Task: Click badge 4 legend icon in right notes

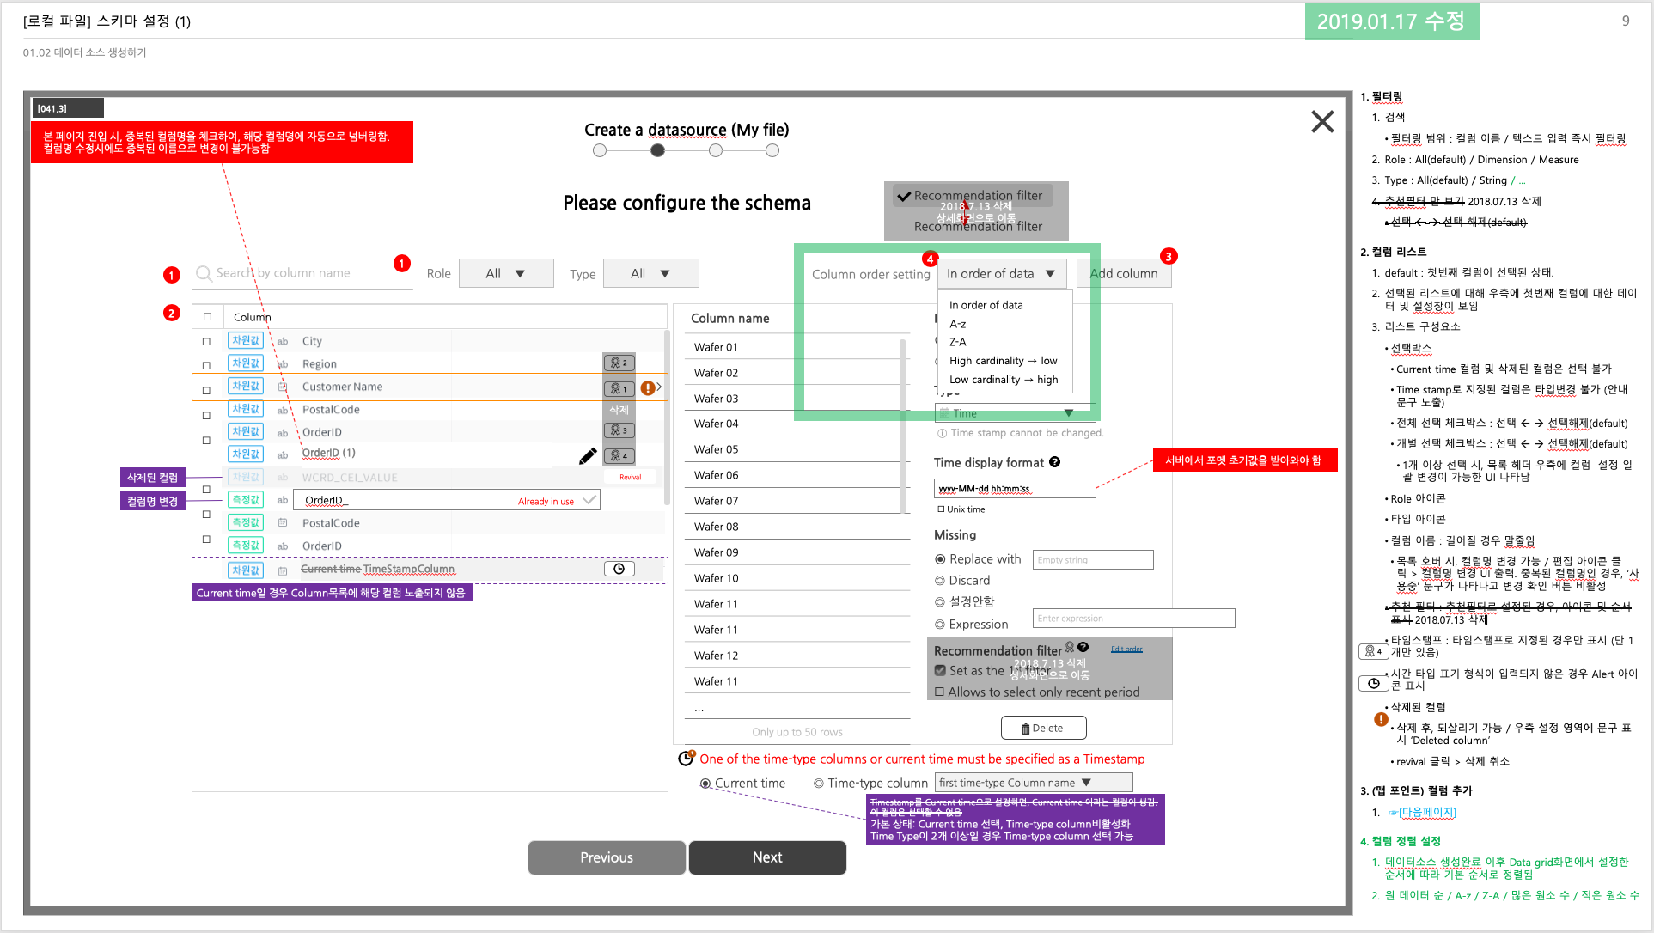Action: click(1373, 651)
